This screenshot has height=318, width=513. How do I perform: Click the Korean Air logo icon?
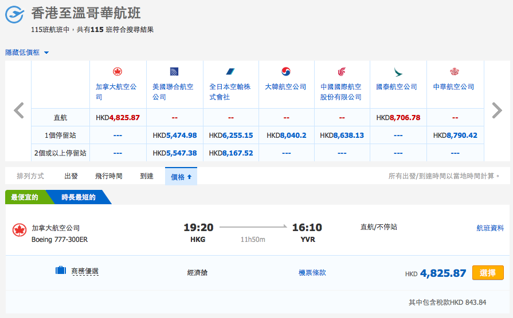pos(286,71)
